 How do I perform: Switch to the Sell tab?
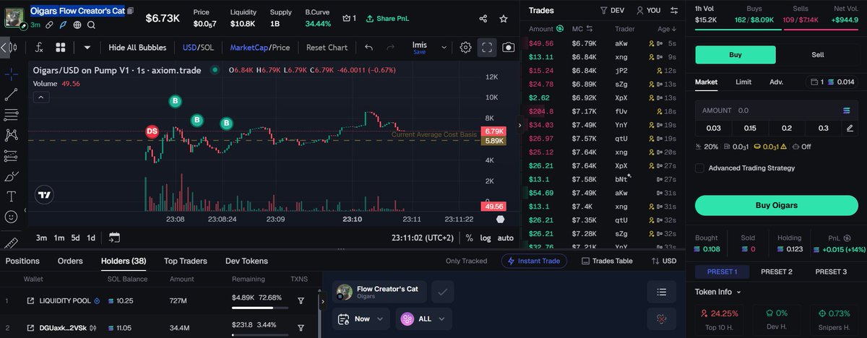pos(818,55)
